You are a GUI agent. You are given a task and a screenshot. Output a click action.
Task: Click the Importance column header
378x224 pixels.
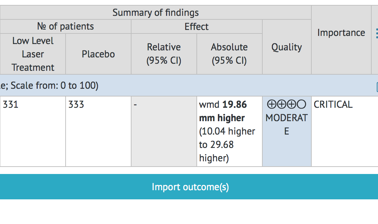[341, 33]
